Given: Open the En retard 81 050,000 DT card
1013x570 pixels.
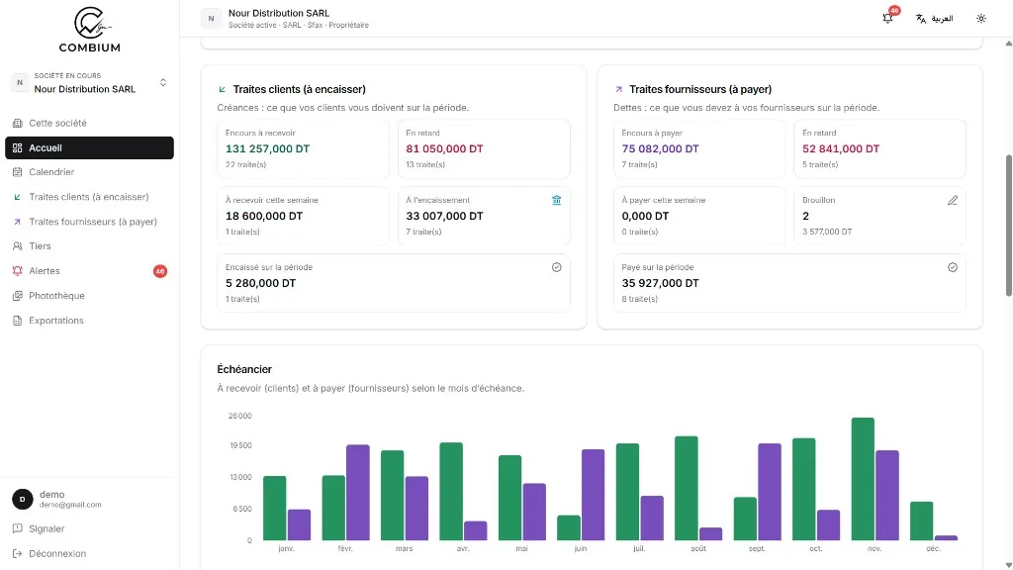Looking at the screenshot, I should pos(484,148).
